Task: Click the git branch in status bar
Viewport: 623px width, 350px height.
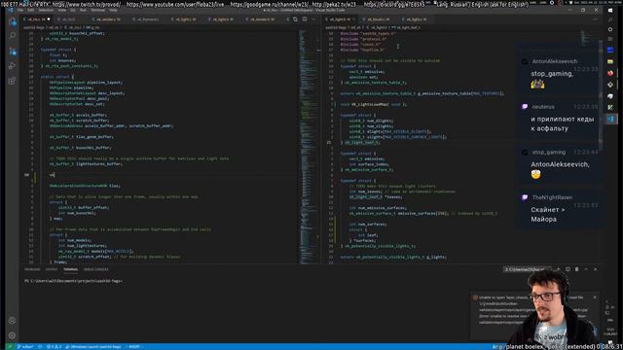Action: (x=25, y=346)
